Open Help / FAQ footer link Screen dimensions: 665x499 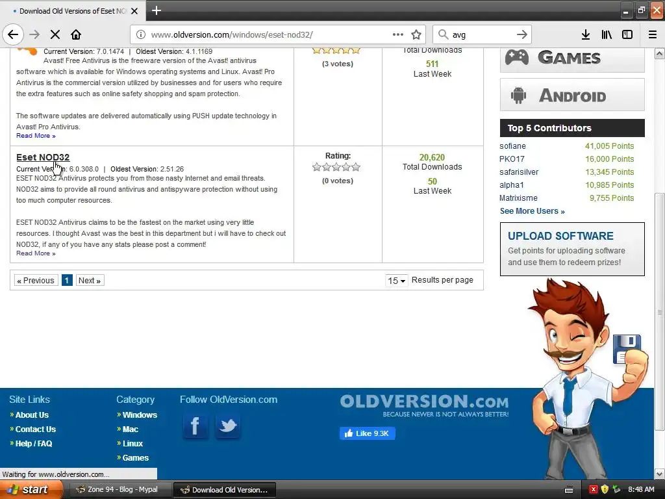[x=34, y=444]
